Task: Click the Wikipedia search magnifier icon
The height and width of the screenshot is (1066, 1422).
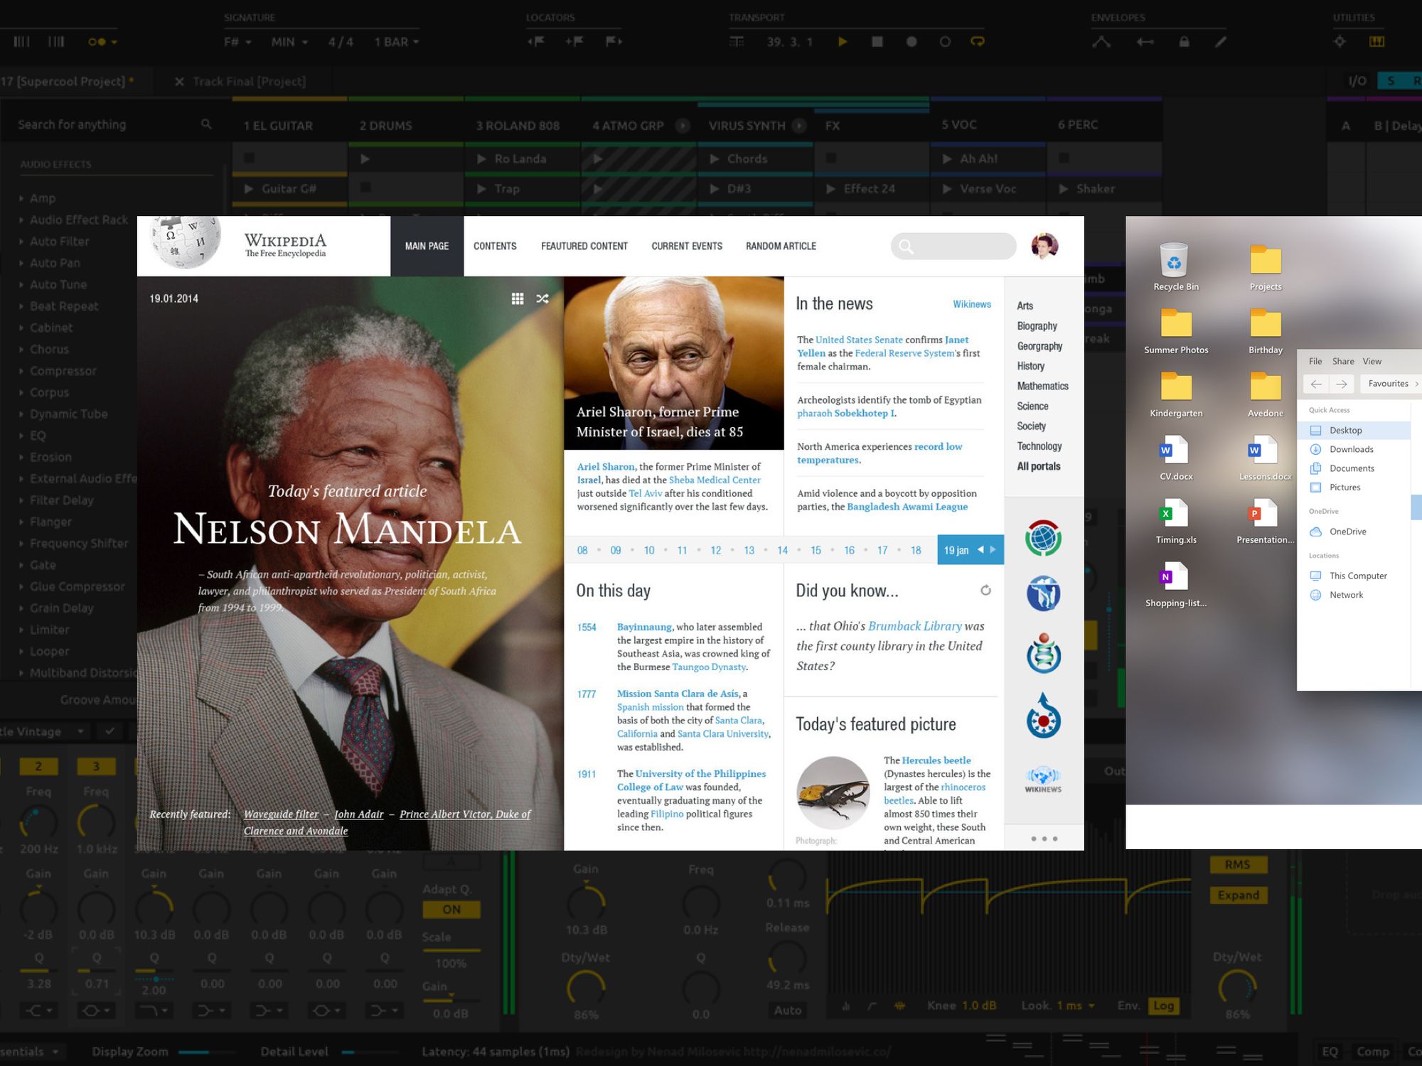Action: coord(906,247)
